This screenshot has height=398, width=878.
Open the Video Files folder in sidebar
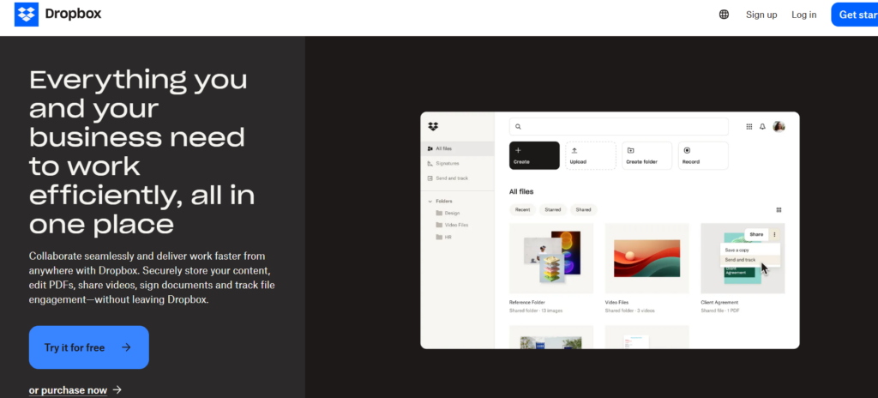coord(452,225)
